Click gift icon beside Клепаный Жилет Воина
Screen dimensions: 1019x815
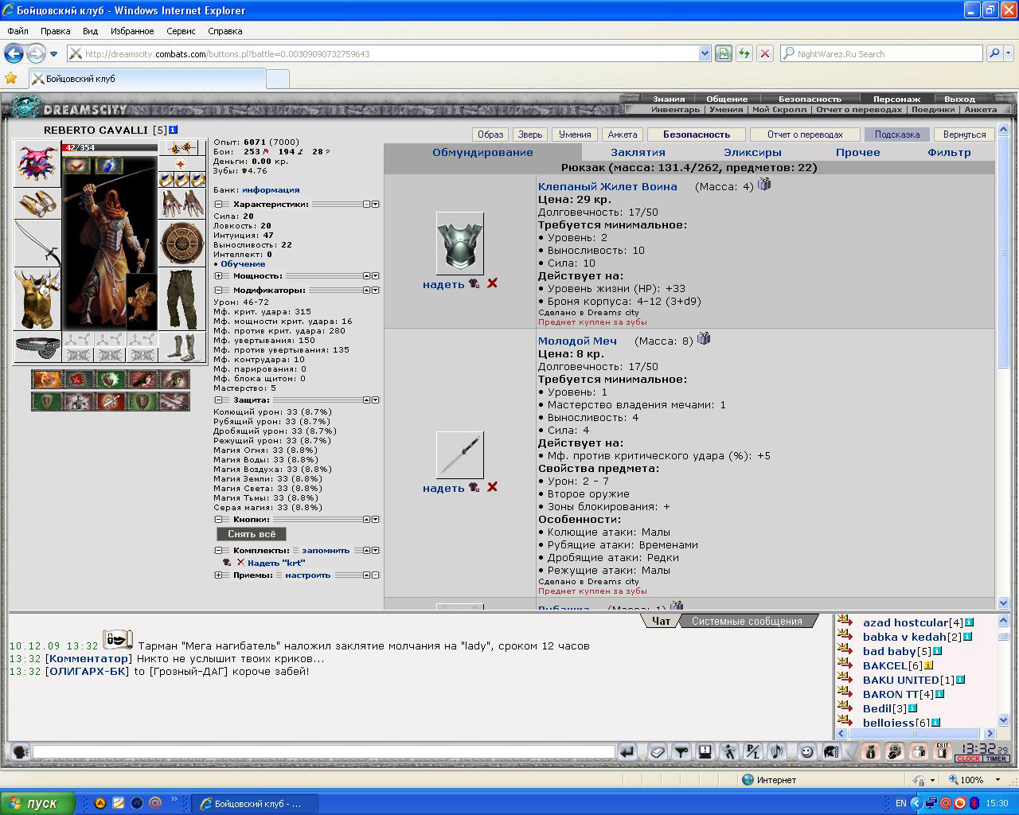point(764,185)
